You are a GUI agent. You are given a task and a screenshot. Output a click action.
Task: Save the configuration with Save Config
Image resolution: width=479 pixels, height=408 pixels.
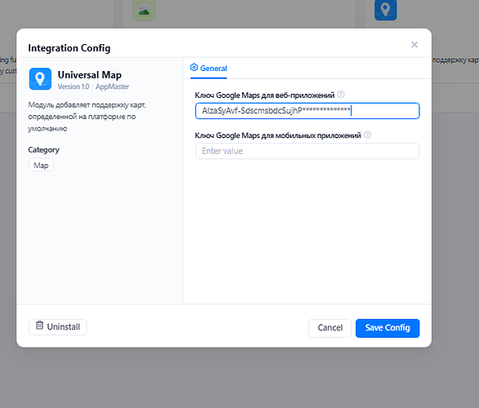(387, 328)
